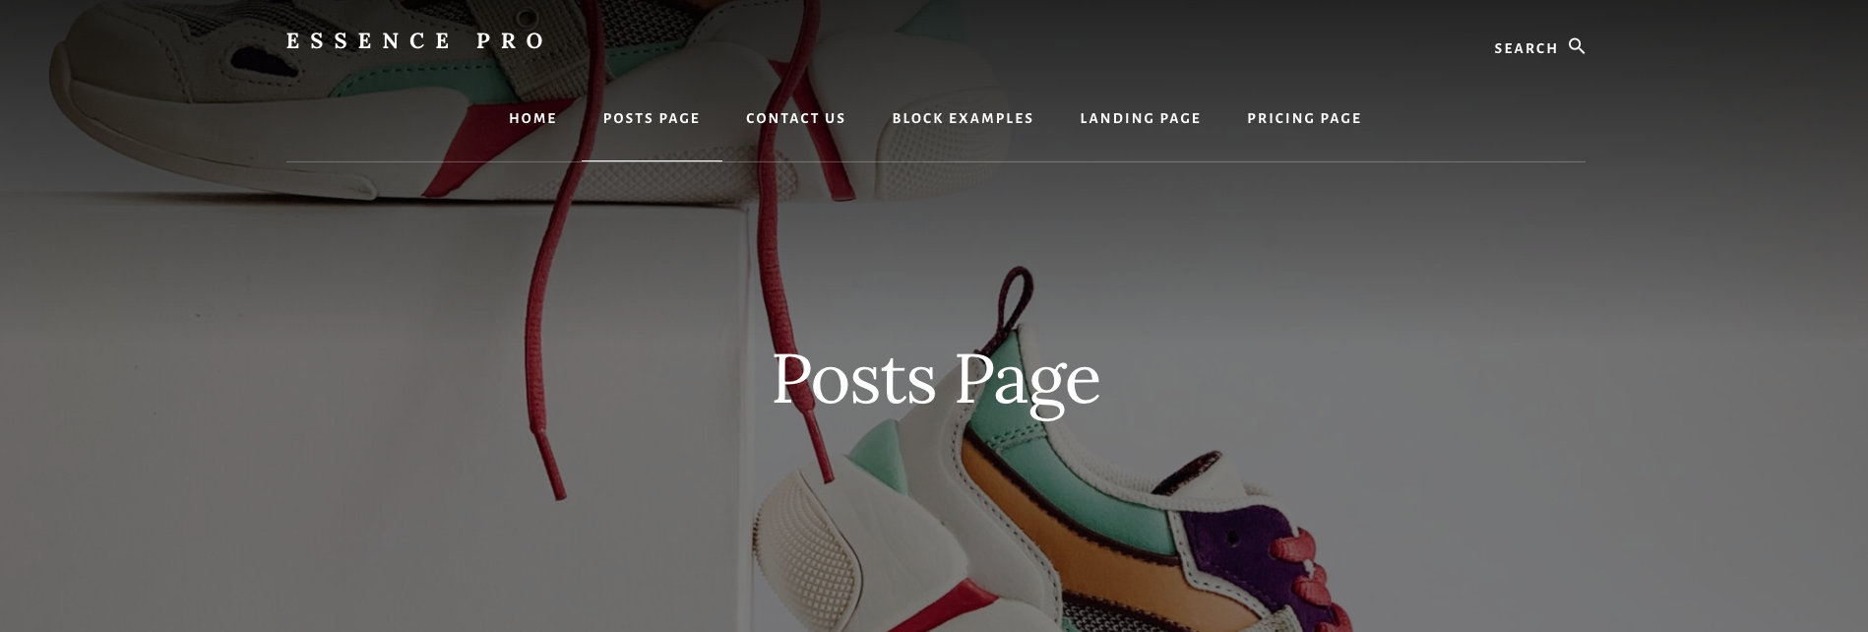1868x632 pixels.
Task: Open the Contact Us page link
Action: click(795, 118)
